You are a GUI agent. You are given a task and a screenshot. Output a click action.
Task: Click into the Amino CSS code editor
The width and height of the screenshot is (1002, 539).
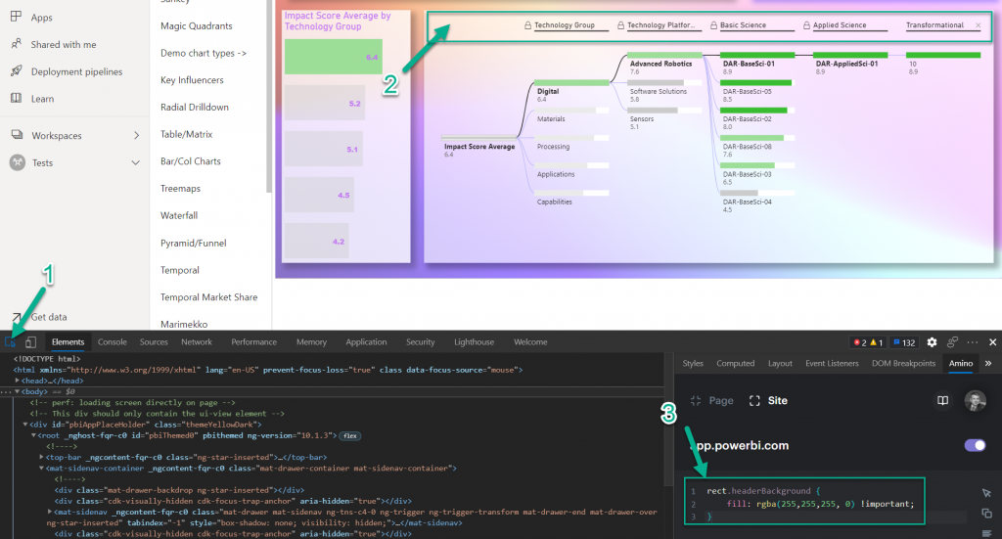(x=804, y=502)
